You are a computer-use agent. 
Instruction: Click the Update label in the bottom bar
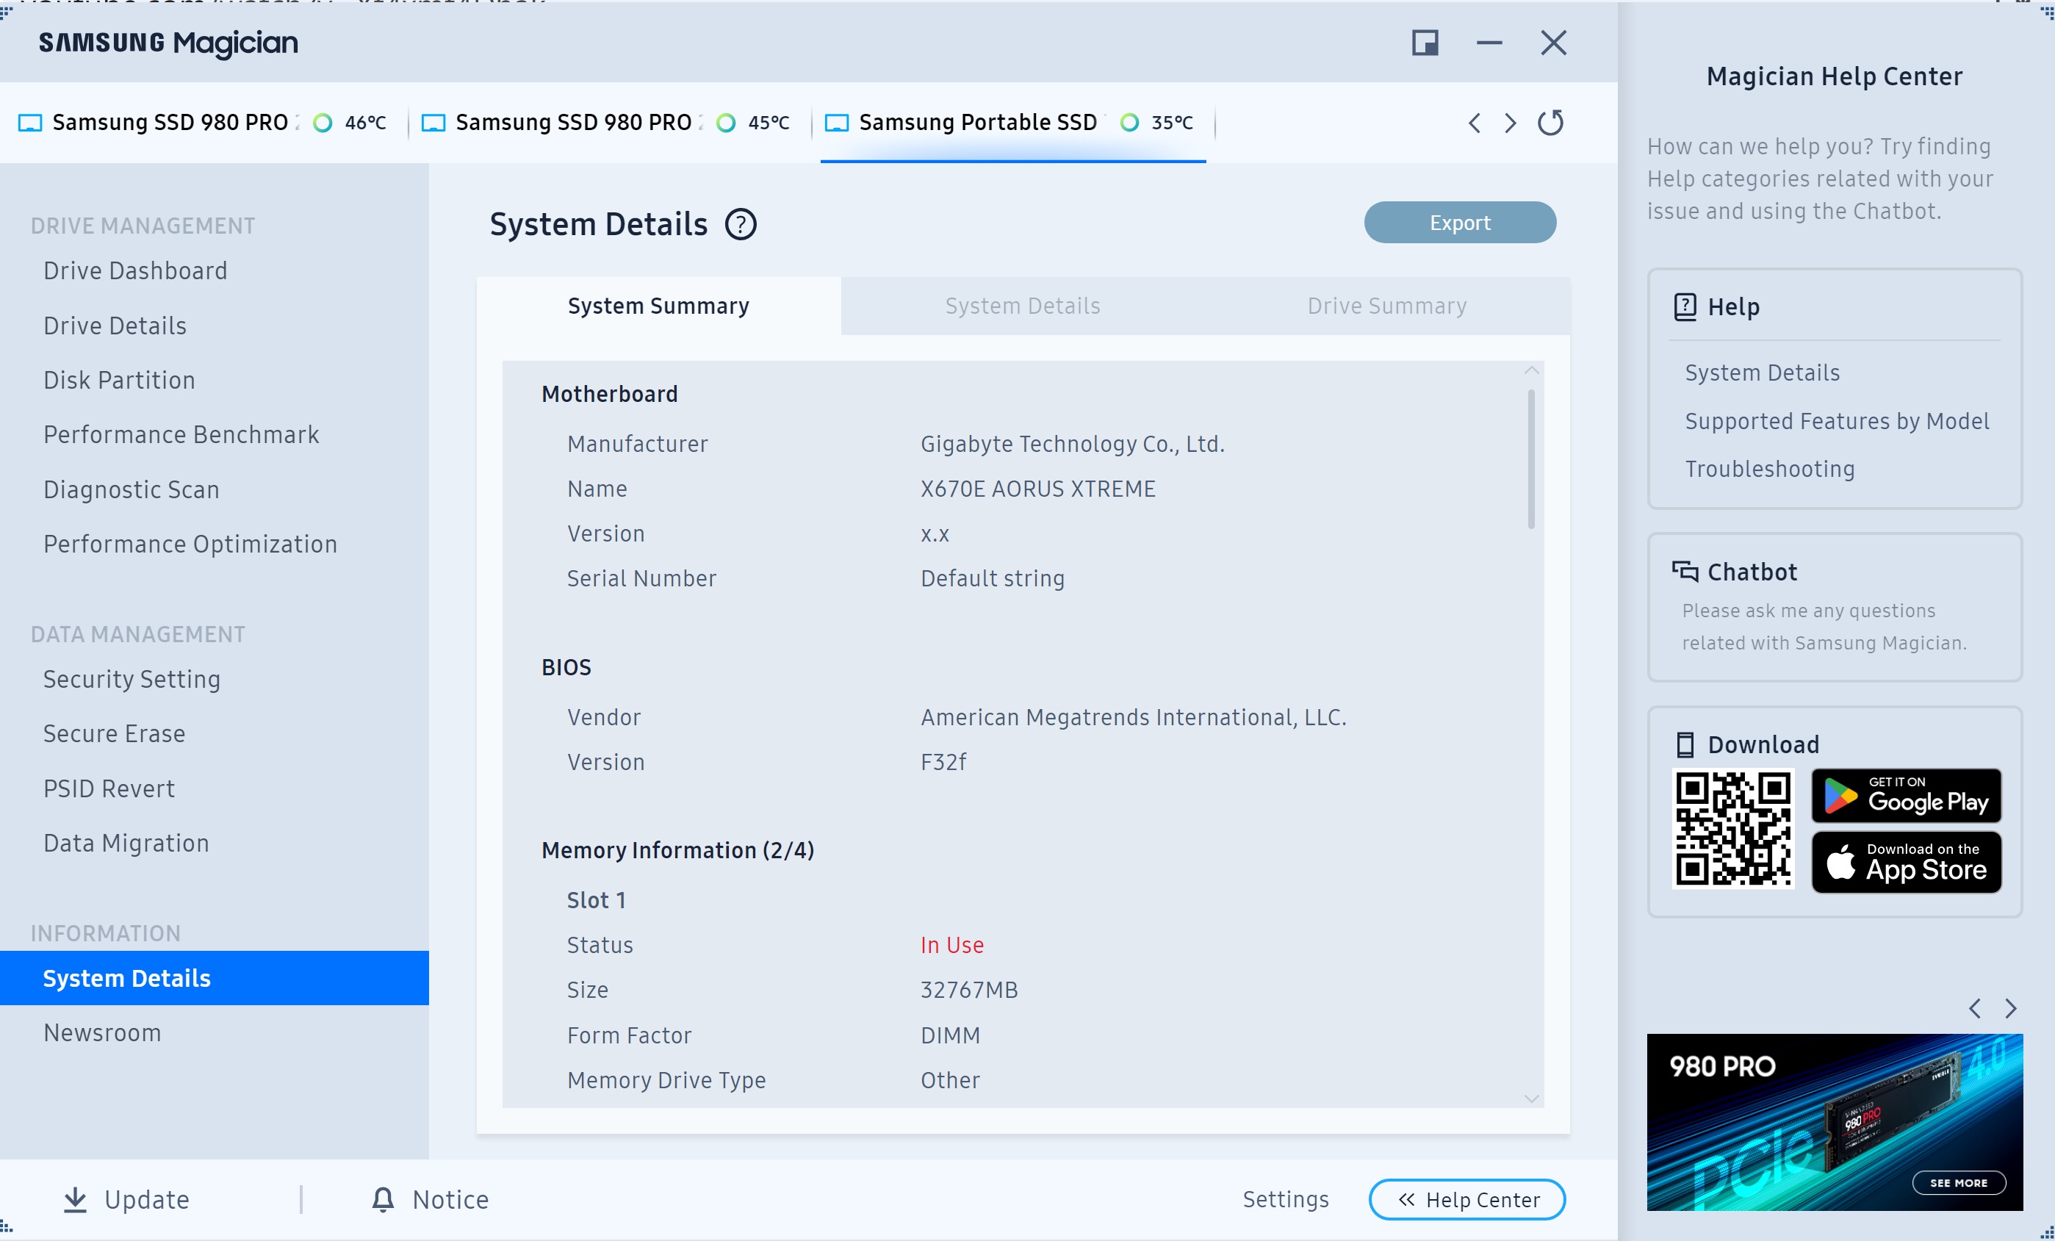click(x=147, y=1200)
